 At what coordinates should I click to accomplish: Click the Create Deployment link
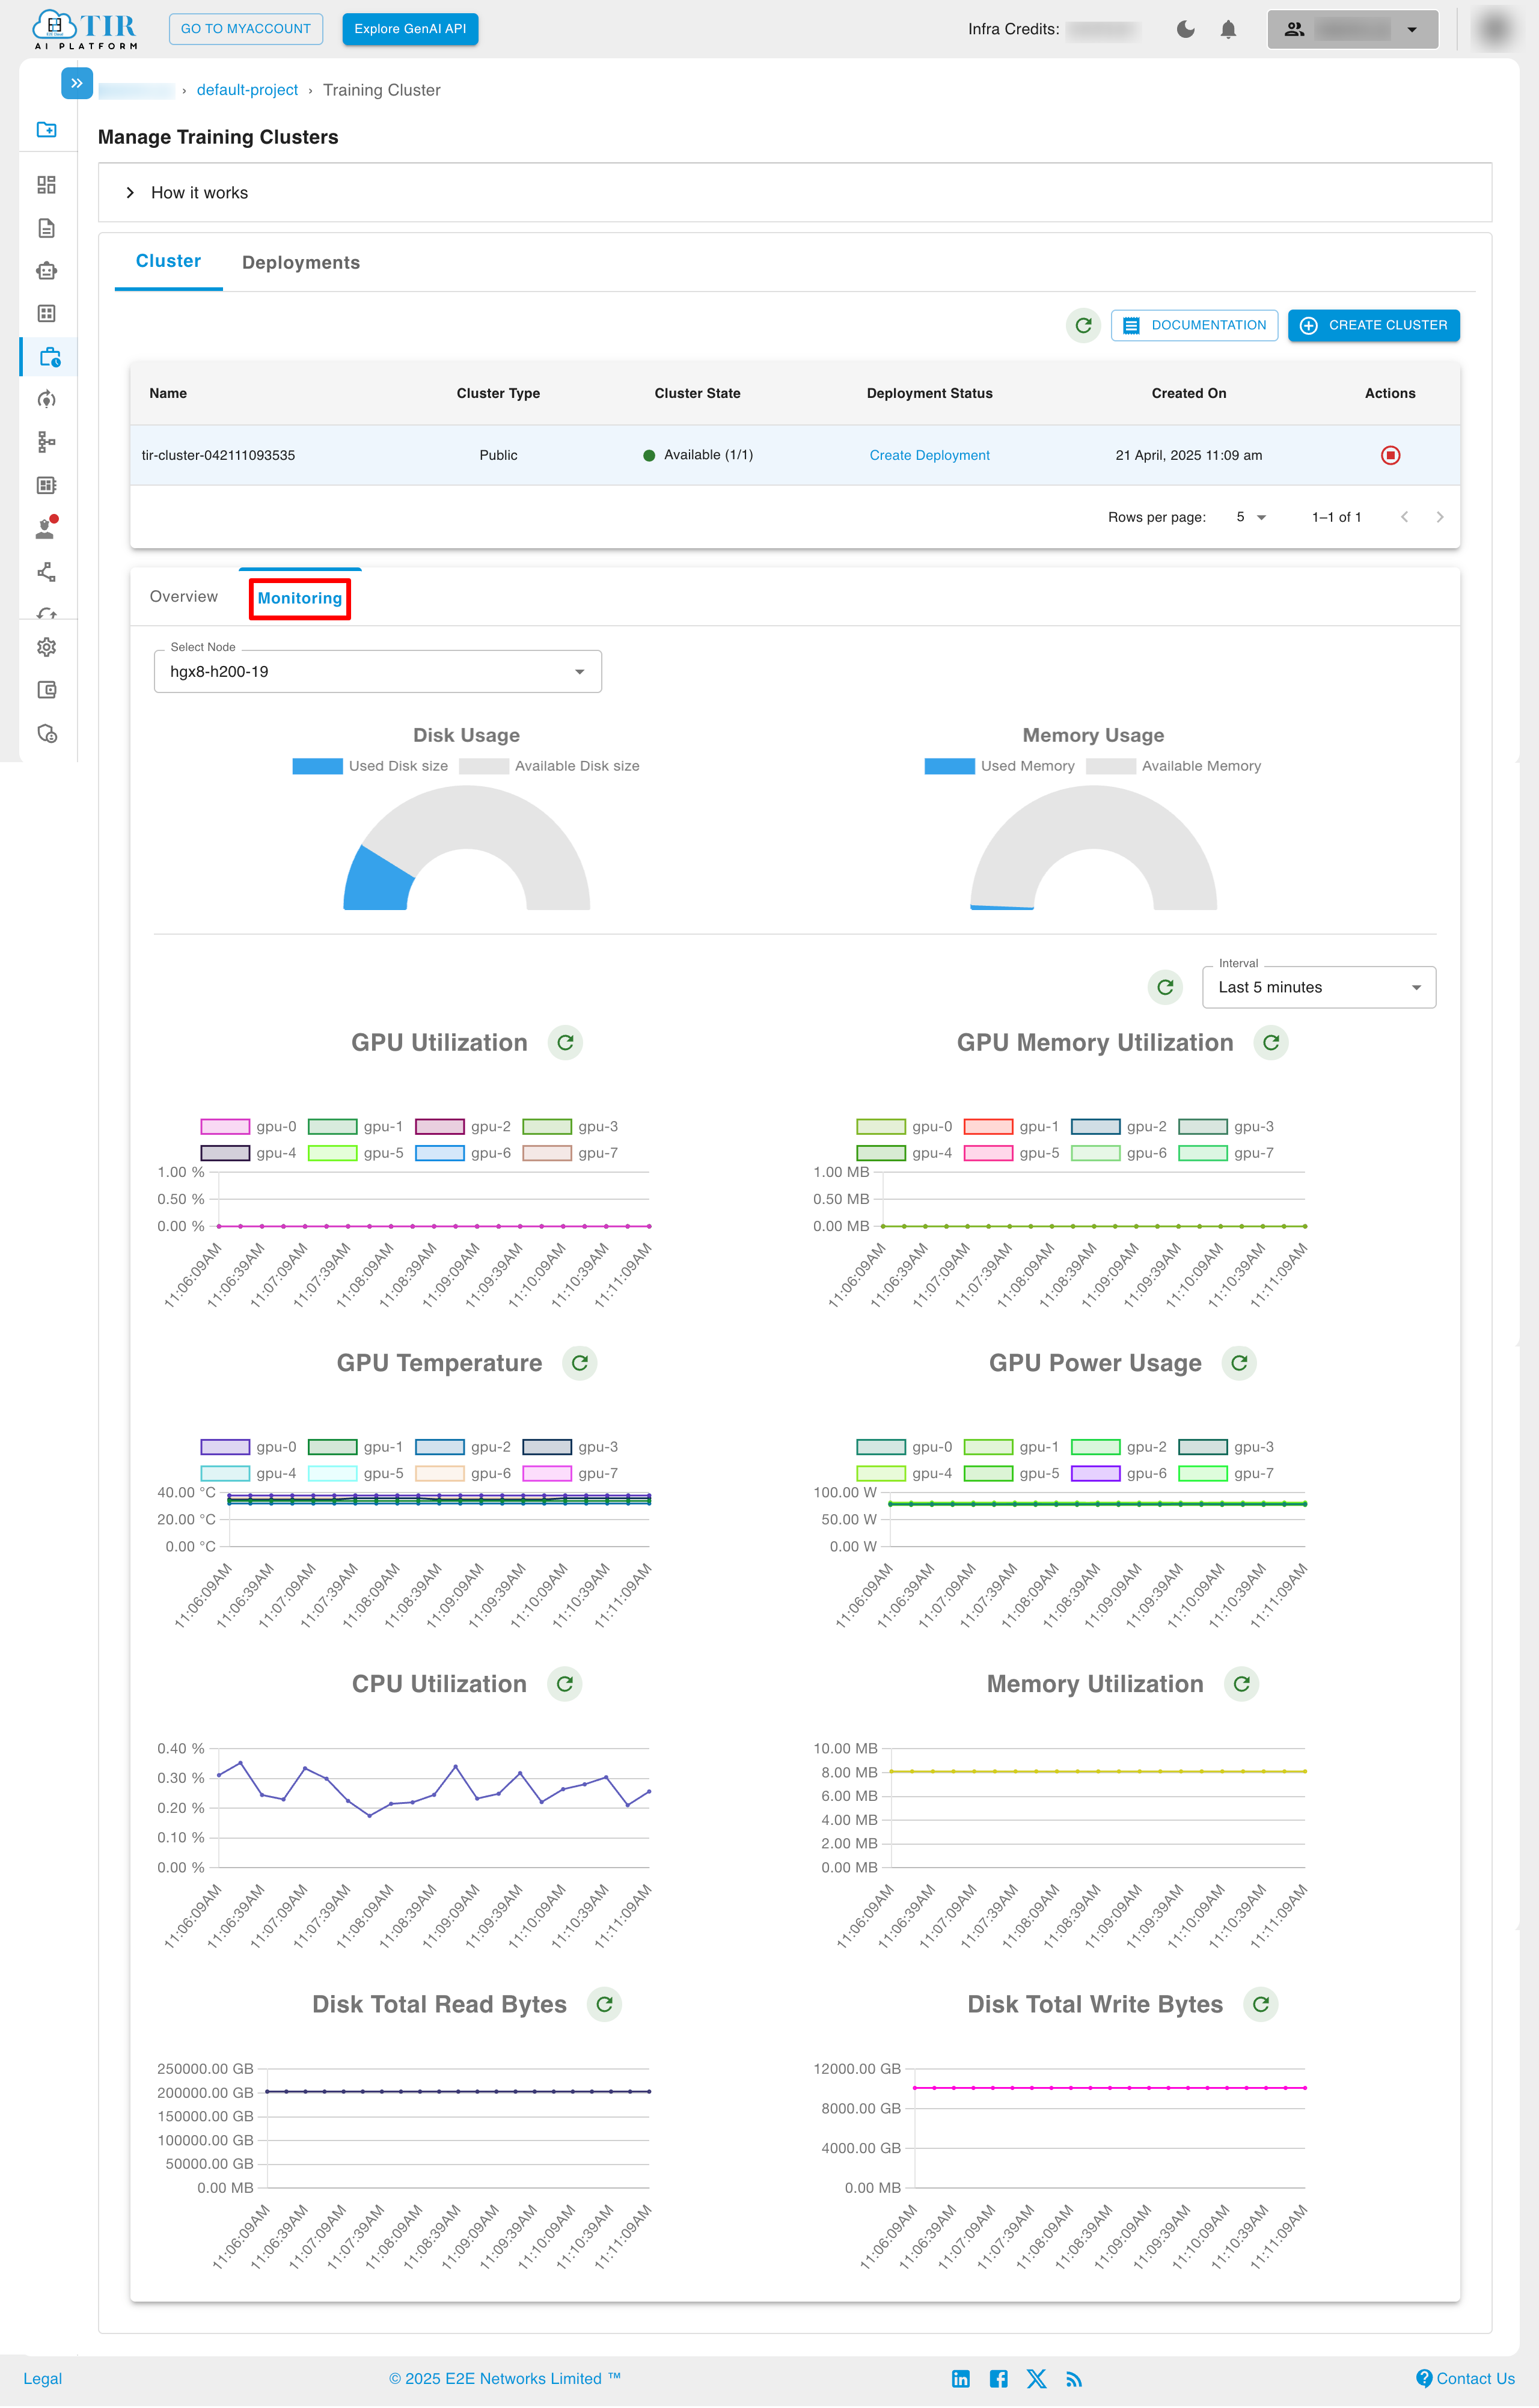click(x=929, y=455)
